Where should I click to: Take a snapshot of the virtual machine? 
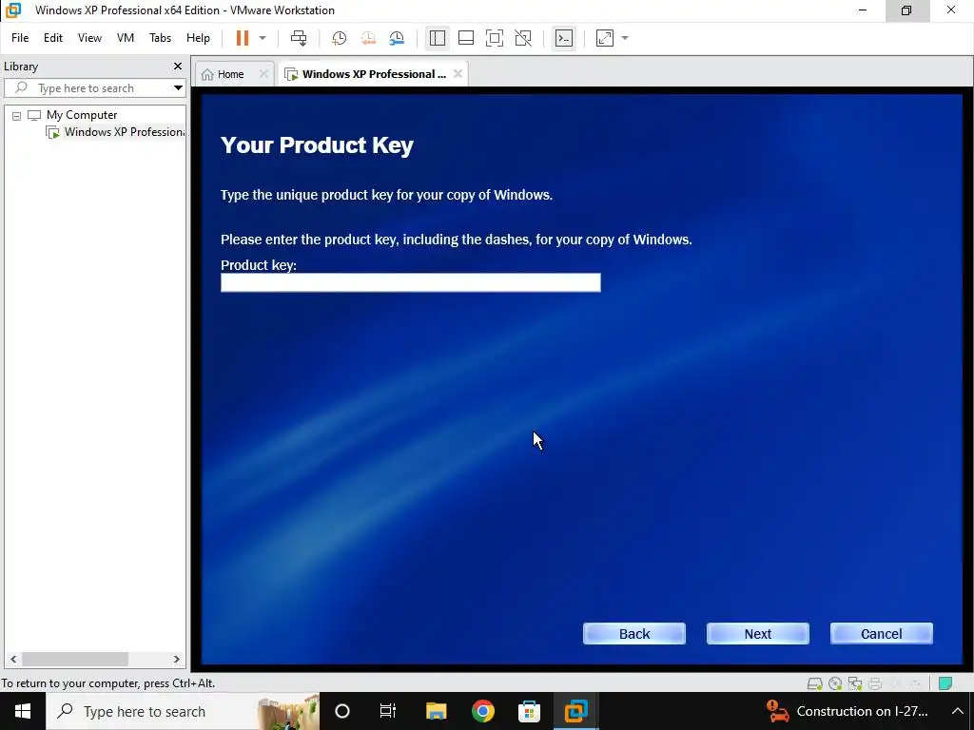340,38
